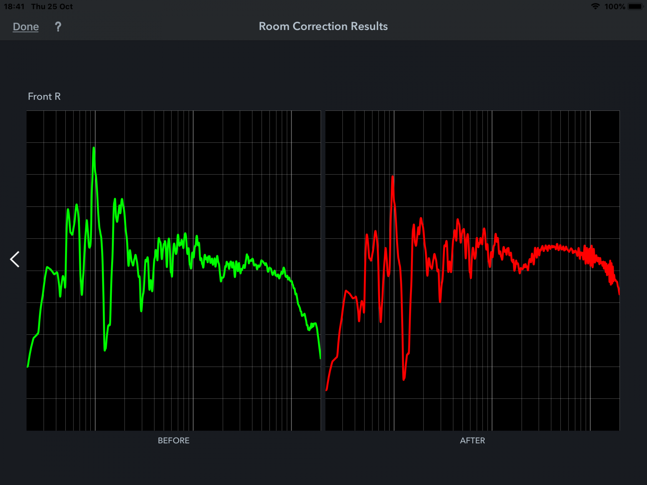Viewport: 647px width, 485px height.
Task: Go to previous speaker with left chevron
Action: (15, 259)
